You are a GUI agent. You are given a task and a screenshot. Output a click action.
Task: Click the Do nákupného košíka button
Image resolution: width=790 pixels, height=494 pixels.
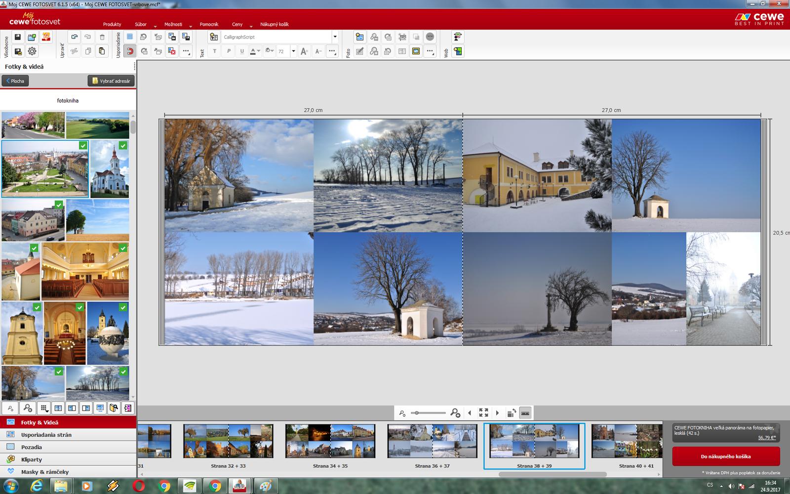(726, 456)
